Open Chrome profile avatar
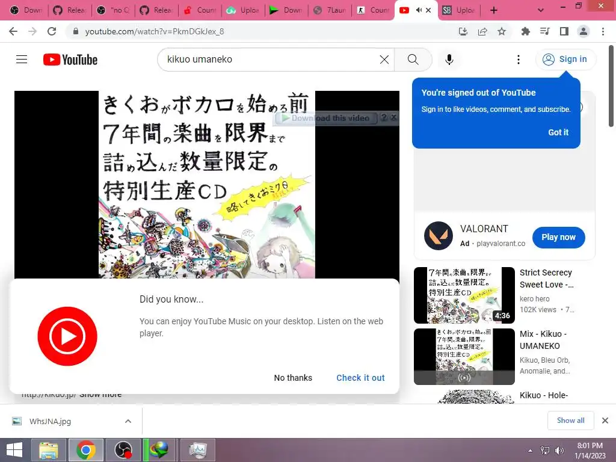The width and height of the screenshot is (616, 462). [584, 31]
